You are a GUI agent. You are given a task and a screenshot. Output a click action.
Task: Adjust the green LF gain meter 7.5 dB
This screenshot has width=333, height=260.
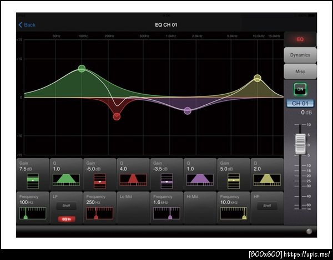click(33, 181)
